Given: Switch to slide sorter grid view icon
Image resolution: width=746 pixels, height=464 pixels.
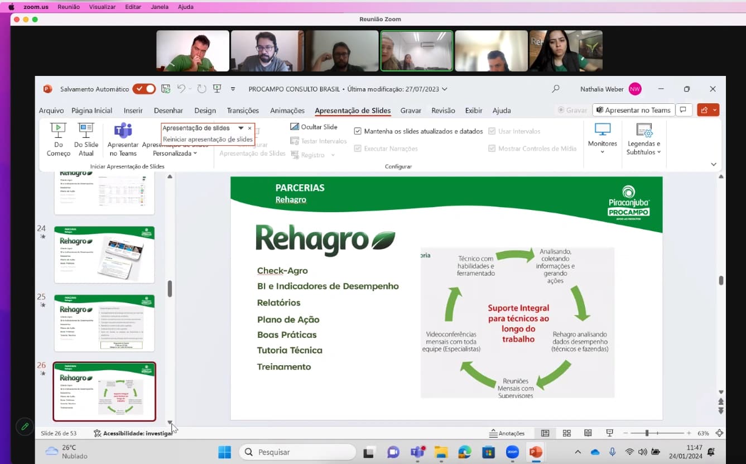Looking at the screenshot, I should [x=567, y=433].
